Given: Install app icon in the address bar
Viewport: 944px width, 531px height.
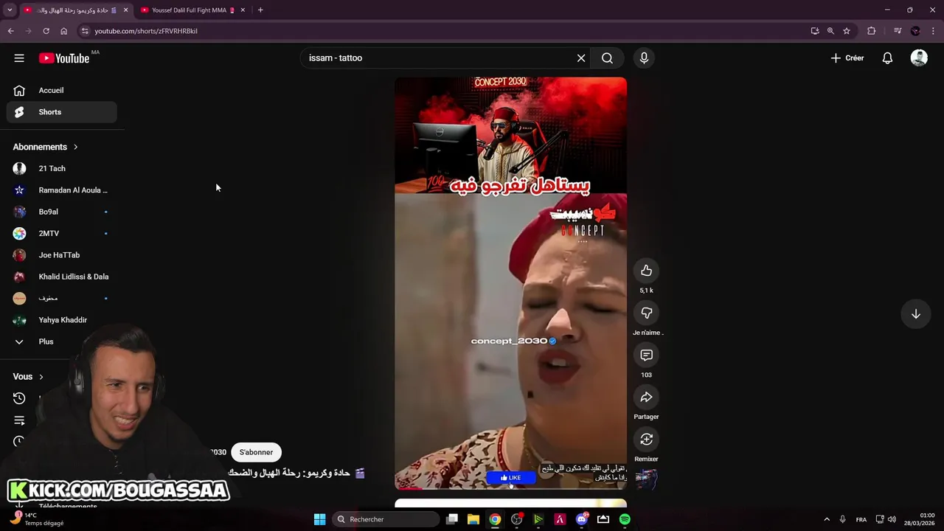Looking at the screenshot, I should [814, 31].
